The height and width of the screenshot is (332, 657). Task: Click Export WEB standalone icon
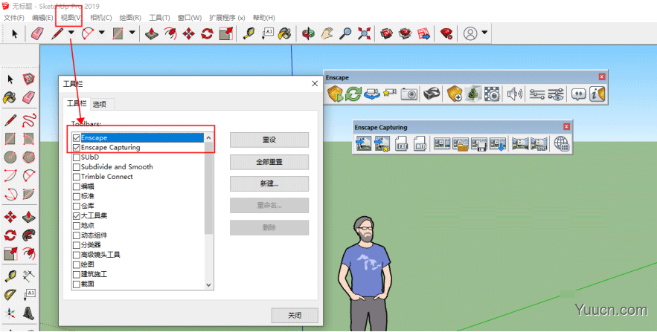coord(420,143)
